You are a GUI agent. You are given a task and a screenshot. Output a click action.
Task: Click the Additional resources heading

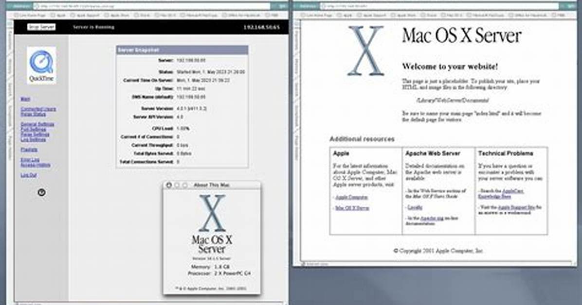point(362,139)
